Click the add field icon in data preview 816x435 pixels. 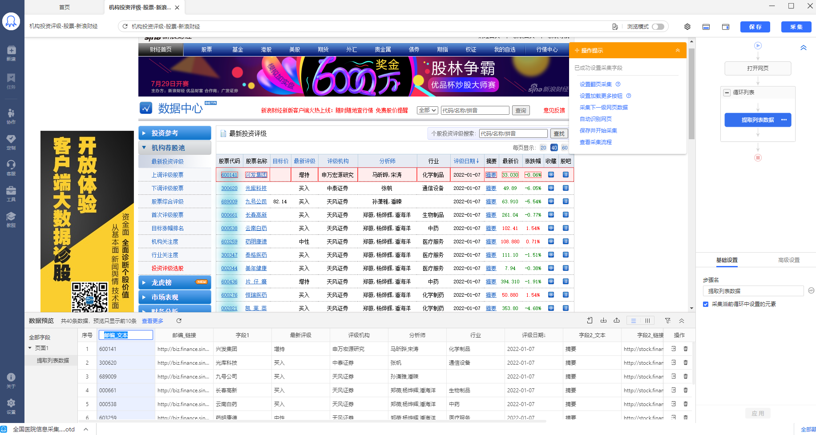click(590, 320)
